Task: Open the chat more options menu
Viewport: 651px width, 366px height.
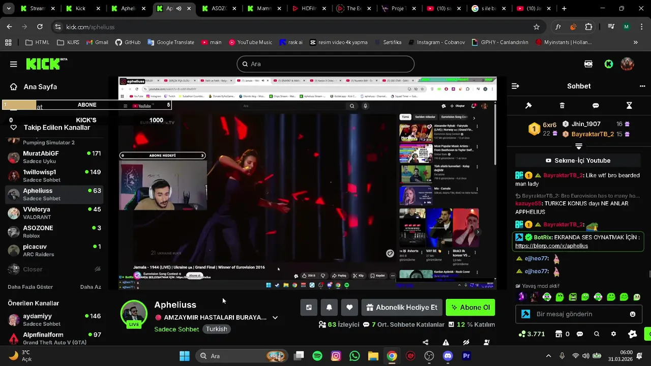Action: point(642,86)
